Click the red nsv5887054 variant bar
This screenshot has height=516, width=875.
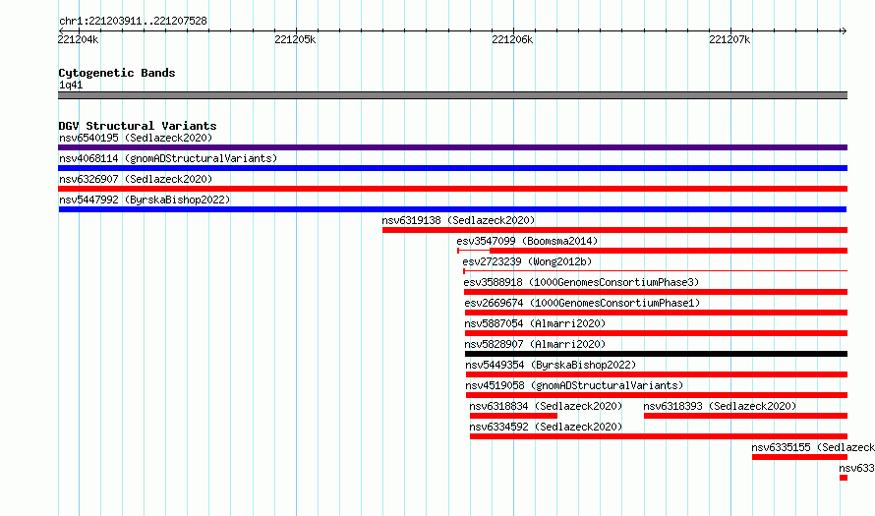pyautogui.click(x=657, y=333)
